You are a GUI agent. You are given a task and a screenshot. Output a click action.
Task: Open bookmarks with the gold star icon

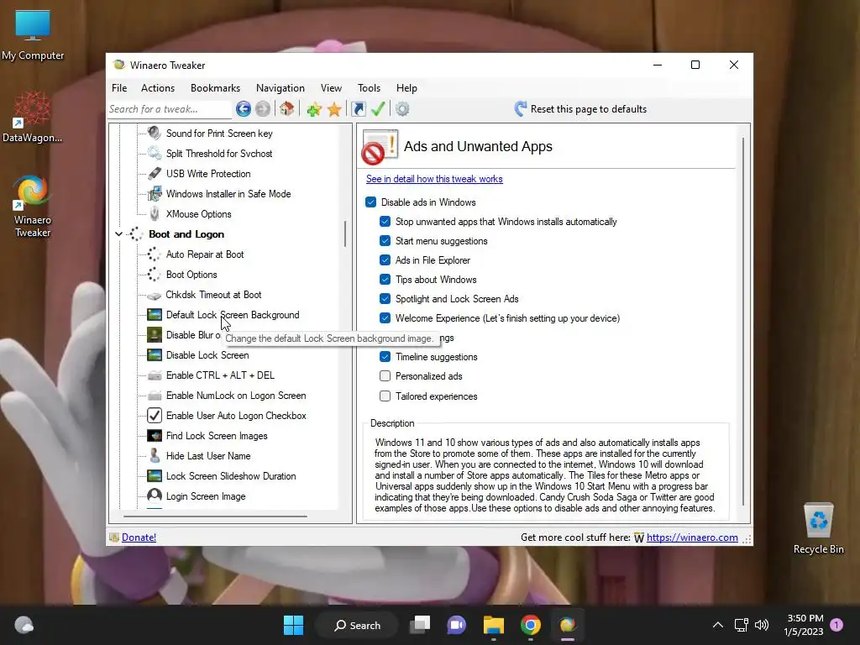click(x=334, y=109)
